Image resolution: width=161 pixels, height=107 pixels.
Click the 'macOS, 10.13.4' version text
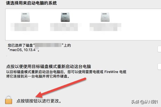(x=23, y=50)
